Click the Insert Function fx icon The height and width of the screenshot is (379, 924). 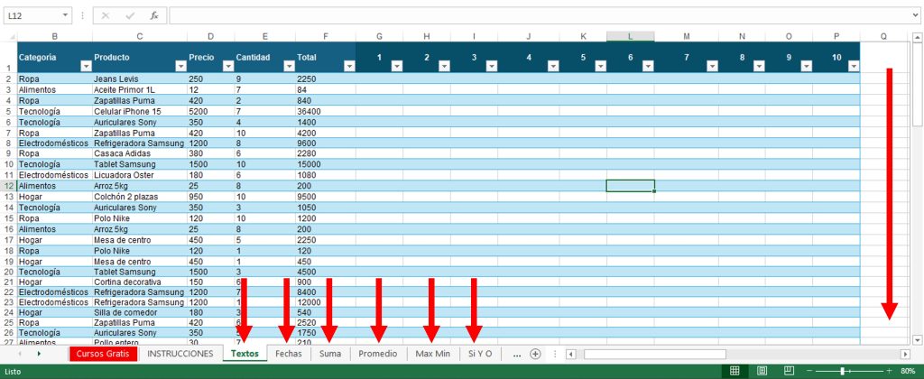tap(154, 15)
